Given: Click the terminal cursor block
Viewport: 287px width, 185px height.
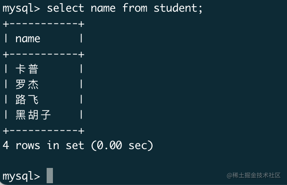Looking at the screenshot, I should pos(50,176).
